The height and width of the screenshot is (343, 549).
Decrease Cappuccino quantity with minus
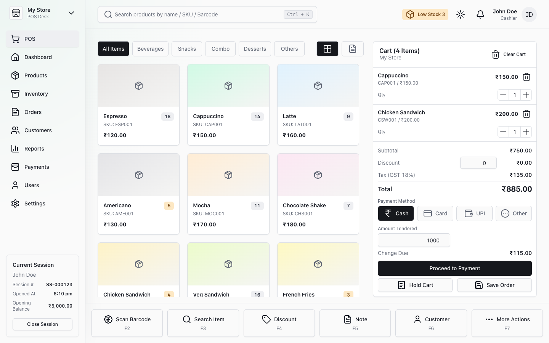[x=503, y=95]
